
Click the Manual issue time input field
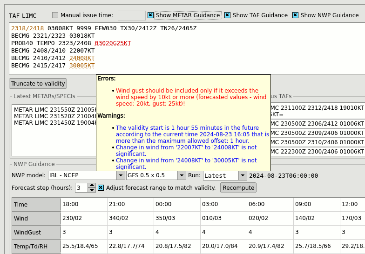131,15
